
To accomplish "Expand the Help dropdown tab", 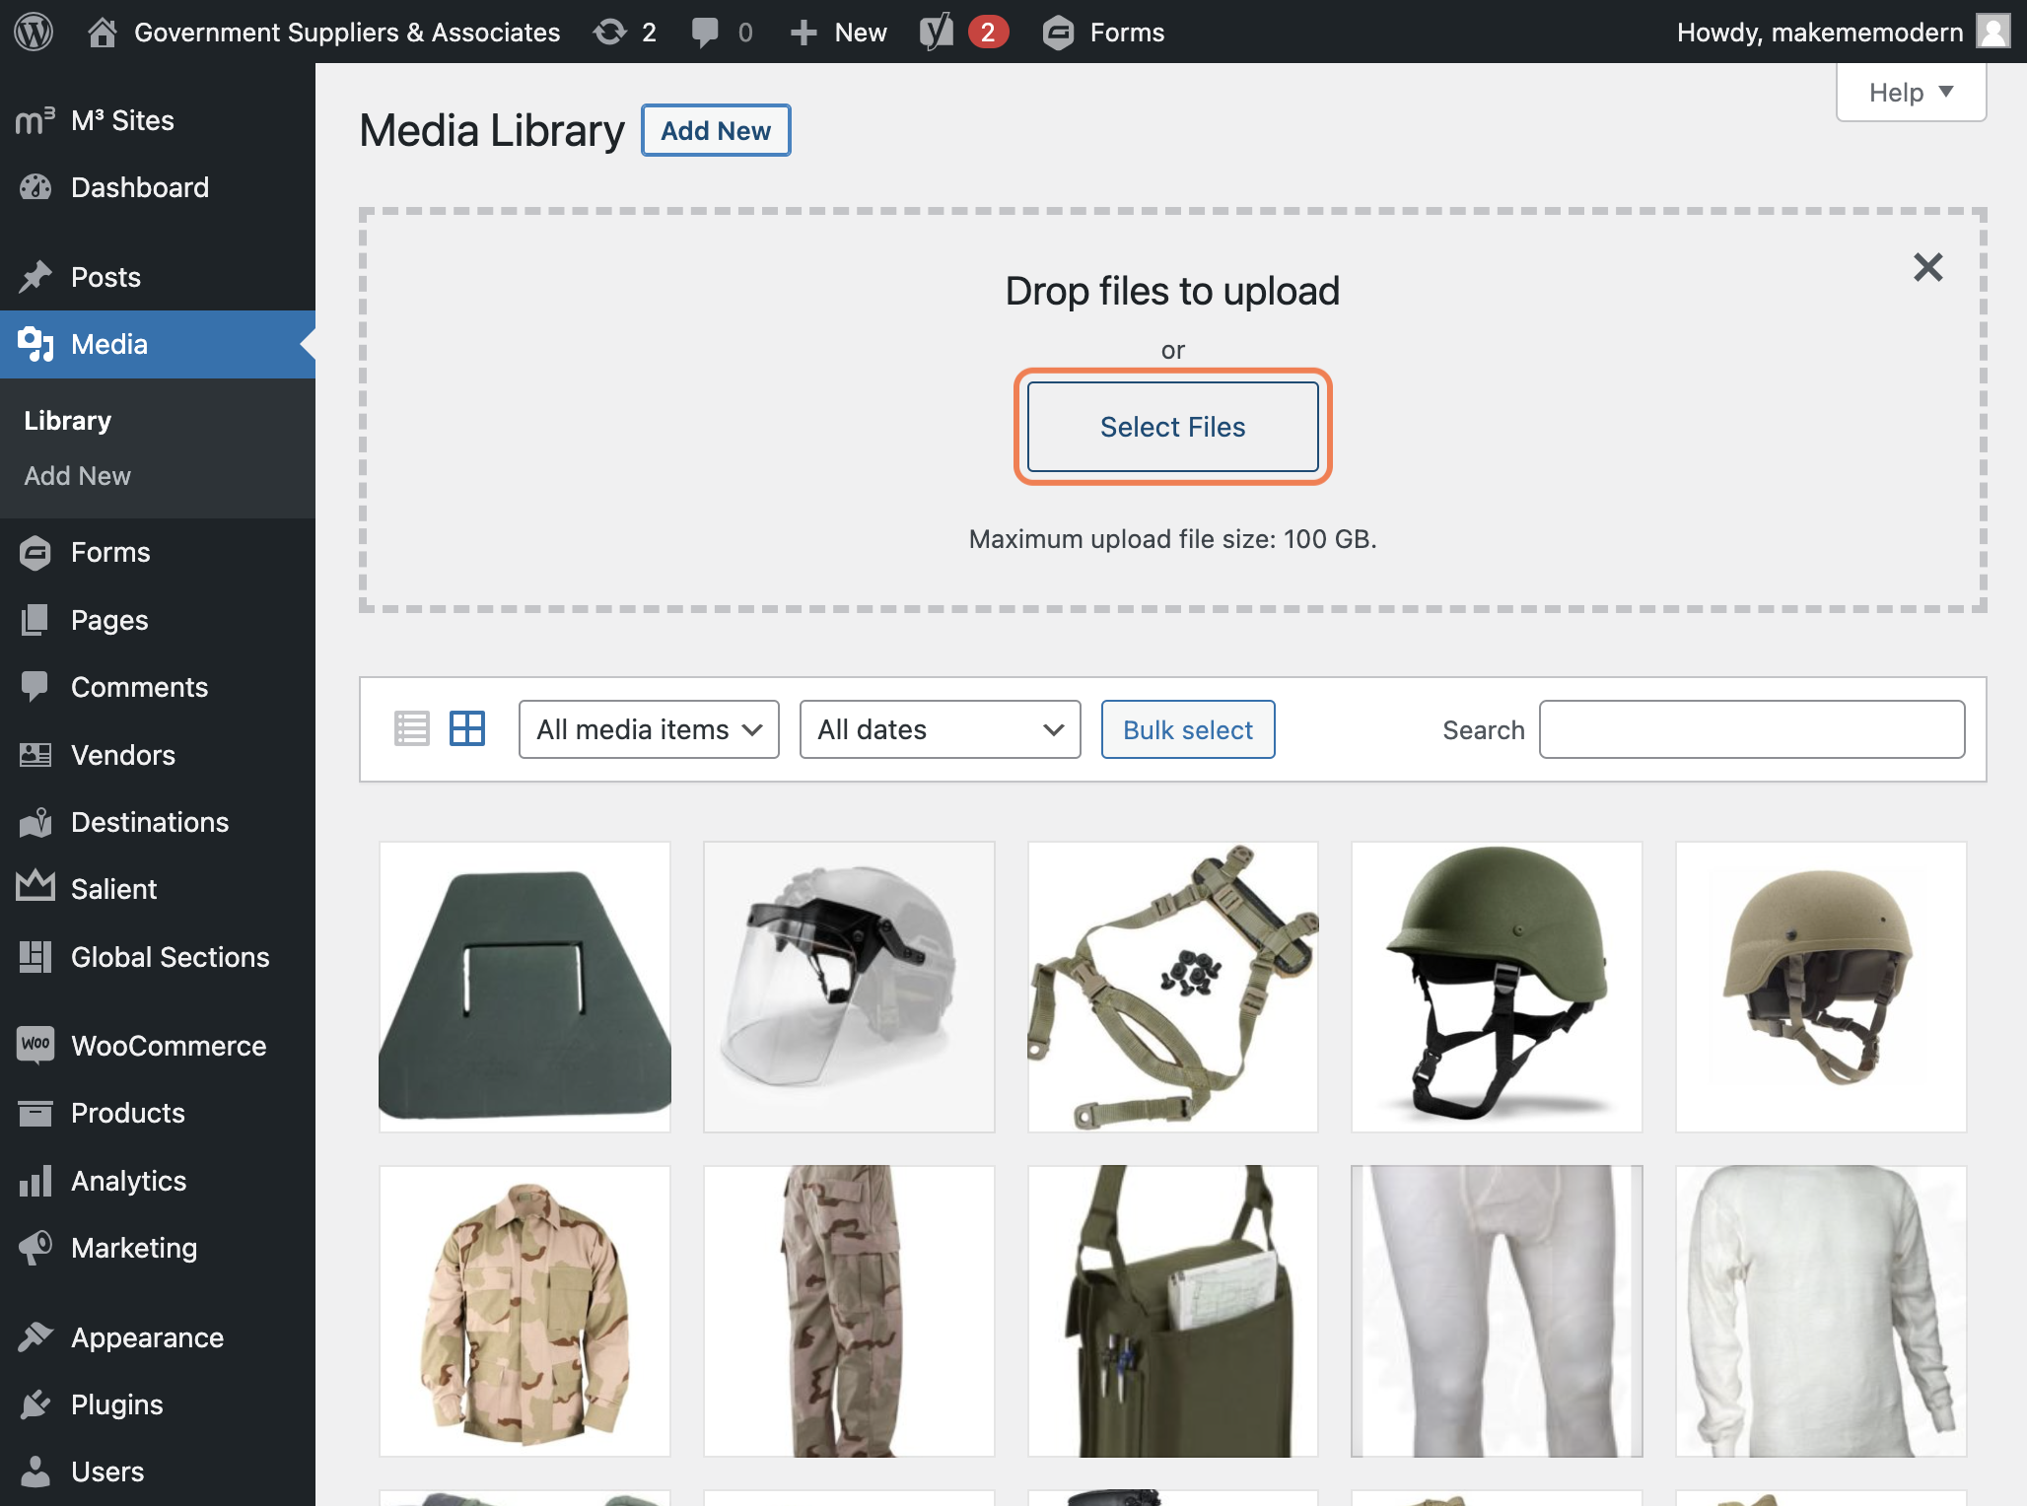I will (x=1911, y=93).
